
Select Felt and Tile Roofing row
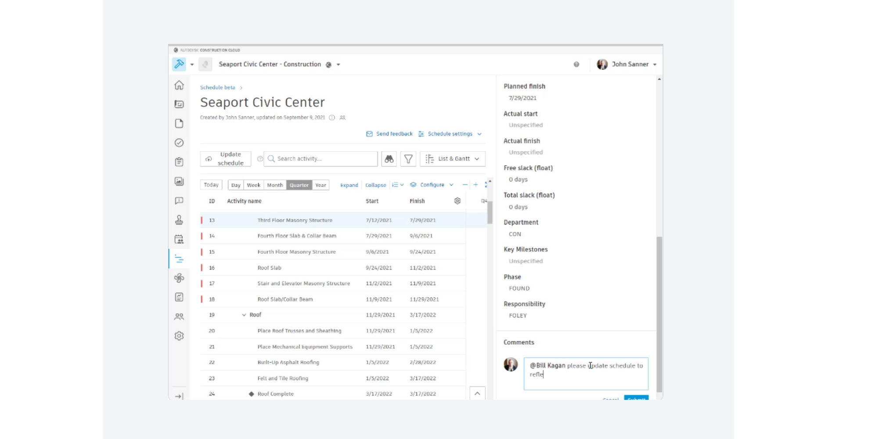(x=333, y=378)
